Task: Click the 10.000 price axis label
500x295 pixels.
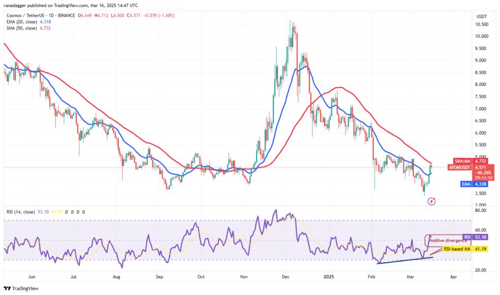Action: (x=481, y=36)
